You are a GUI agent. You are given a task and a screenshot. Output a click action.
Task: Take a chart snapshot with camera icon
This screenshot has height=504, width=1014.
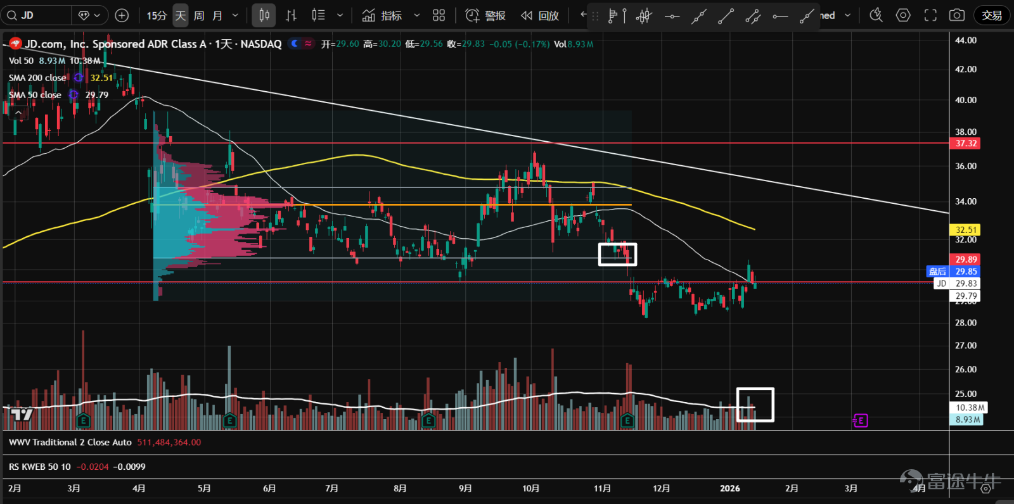point(957,15)
